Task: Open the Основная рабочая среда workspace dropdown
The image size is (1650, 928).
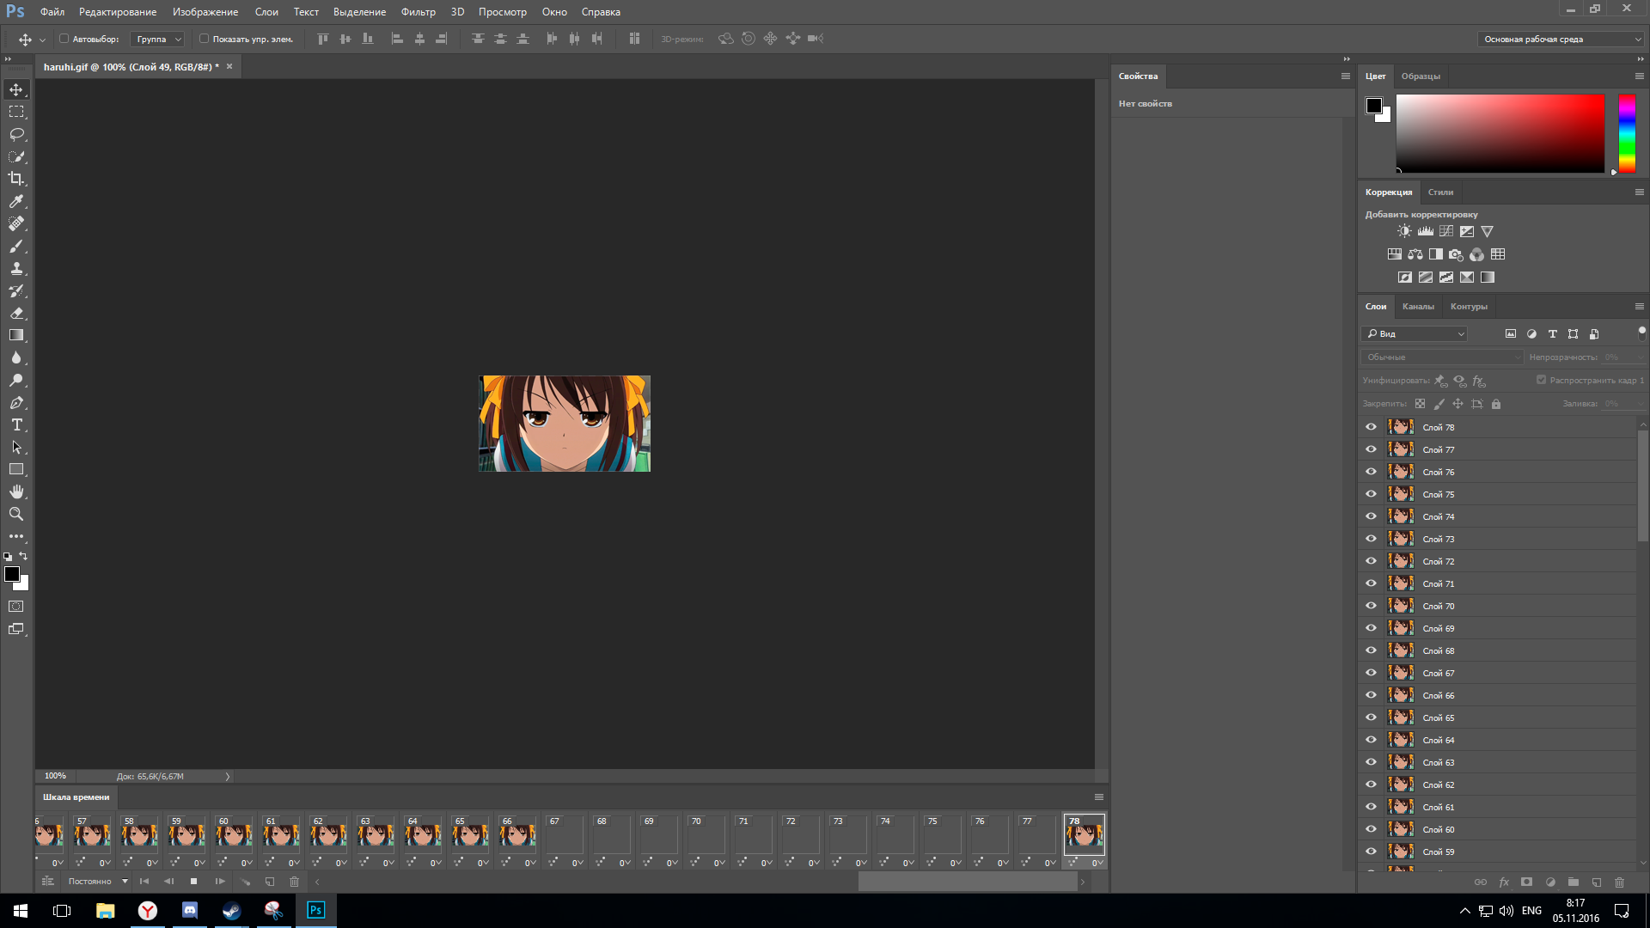Action: (x=1561, y=39)
